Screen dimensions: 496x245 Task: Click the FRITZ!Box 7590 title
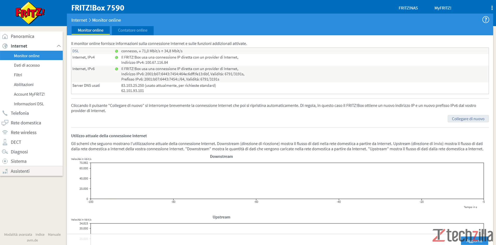[x=98, y=8]
